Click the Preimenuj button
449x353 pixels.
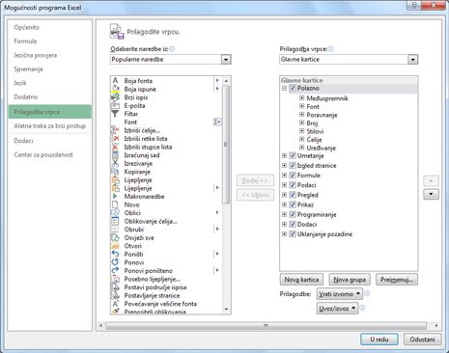[x=397, y=280]
